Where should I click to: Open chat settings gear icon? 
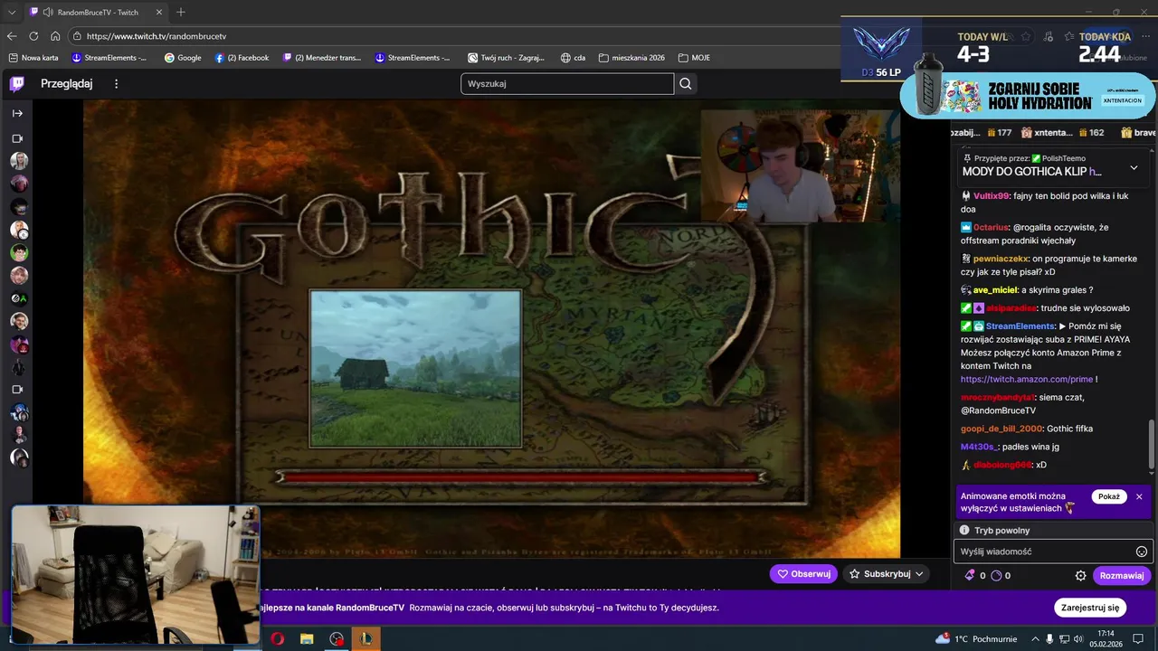coord(1080,575)
